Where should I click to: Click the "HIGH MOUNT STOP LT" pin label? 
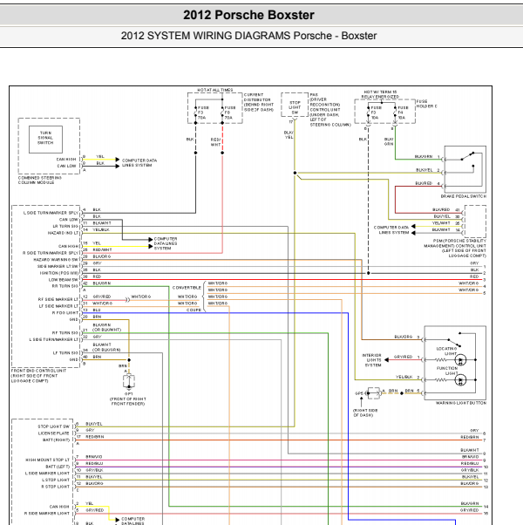coord(48,460)
